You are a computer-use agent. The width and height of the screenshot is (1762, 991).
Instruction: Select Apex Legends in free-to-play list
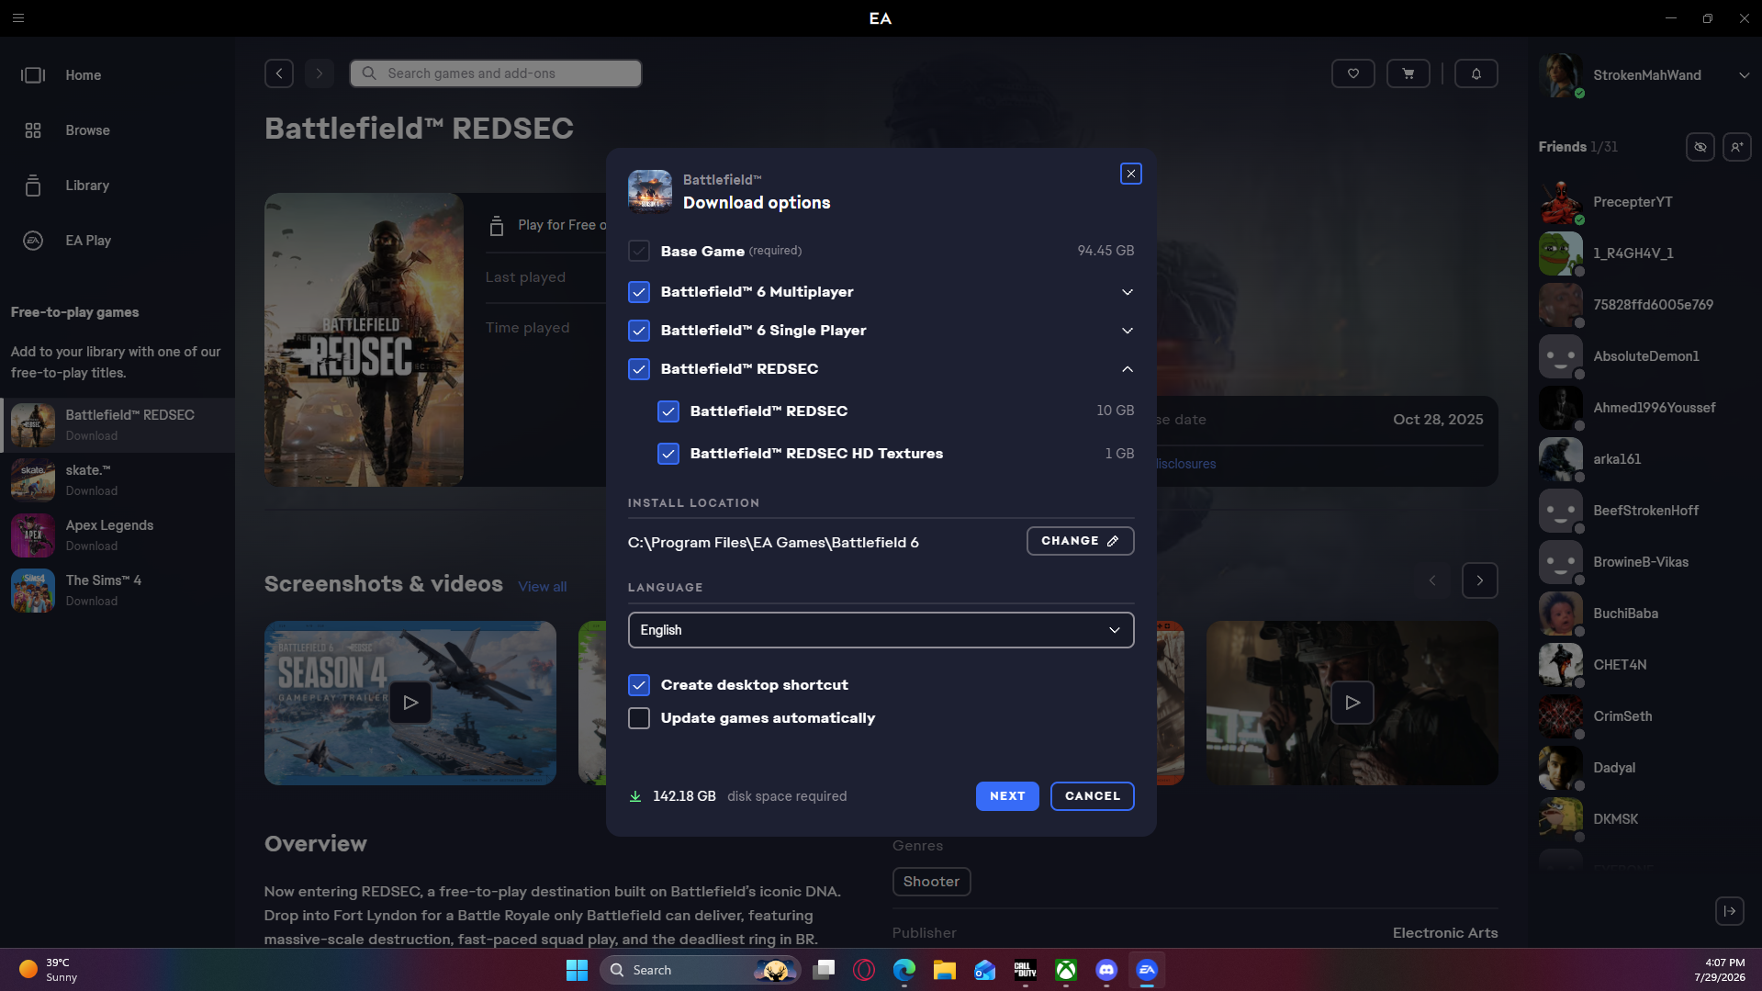(118, 535)
